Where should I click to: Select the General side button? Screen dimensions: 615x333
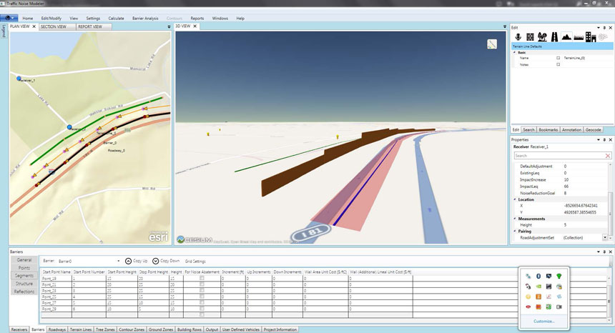[24, 259]
